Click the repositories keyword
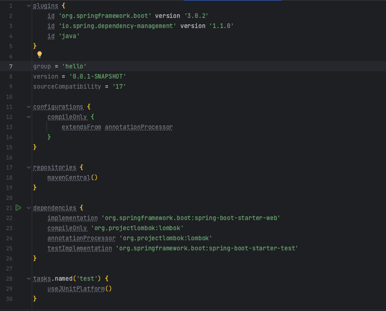This screenshot has height=311, width=386. click(55, 167)
